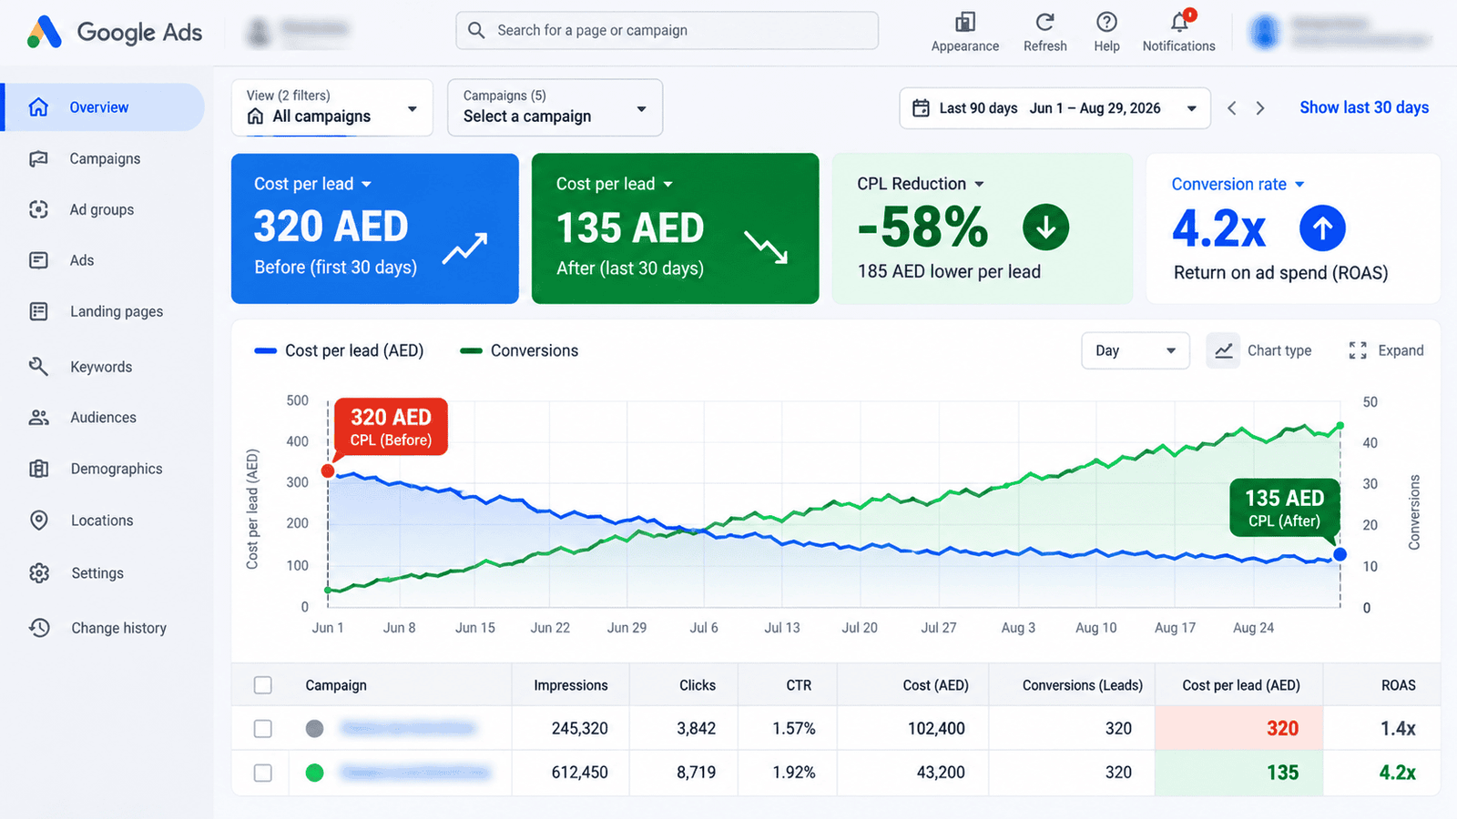1457x819 pixels.
Task: Click the Settings gear icon
Action: [x=38, y=572]
